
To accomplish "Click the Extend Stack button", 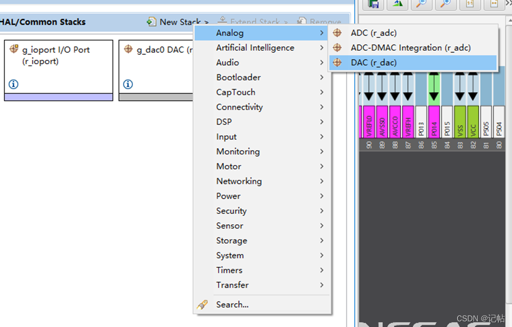I will pyautogui.click(x=253, y=22).
